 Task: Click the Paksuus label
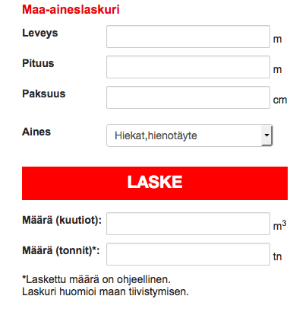point(44,94)
